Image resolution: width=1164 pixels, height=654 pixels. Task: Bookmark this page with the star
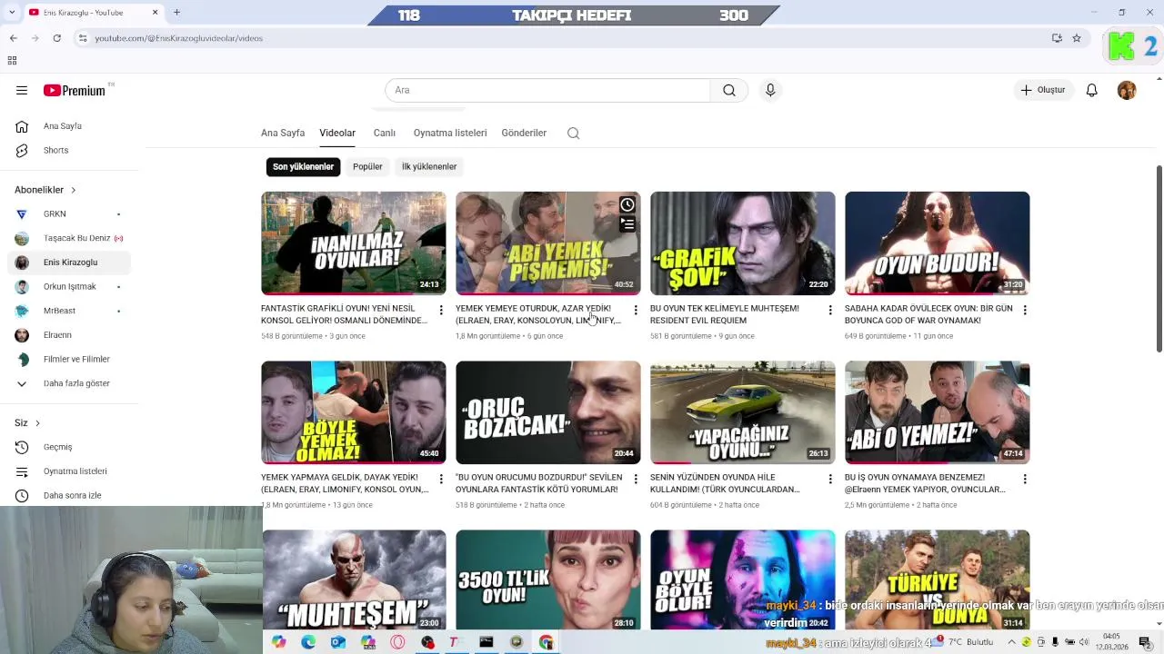1077,38
